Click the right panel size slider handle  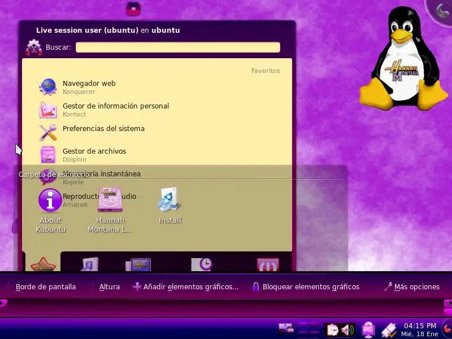(448, 303)
